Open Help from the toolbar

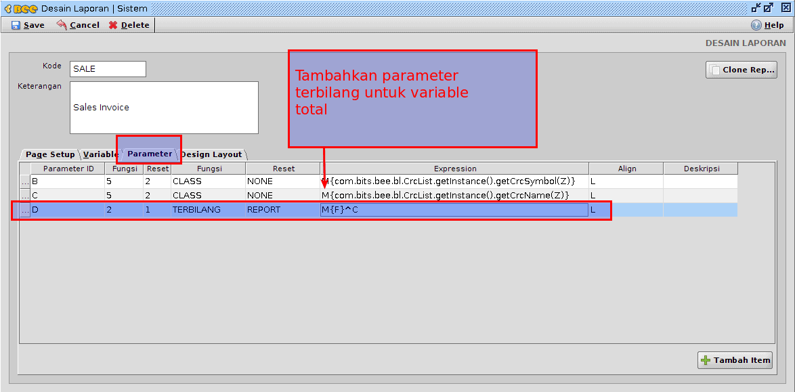tap(767, 25)
